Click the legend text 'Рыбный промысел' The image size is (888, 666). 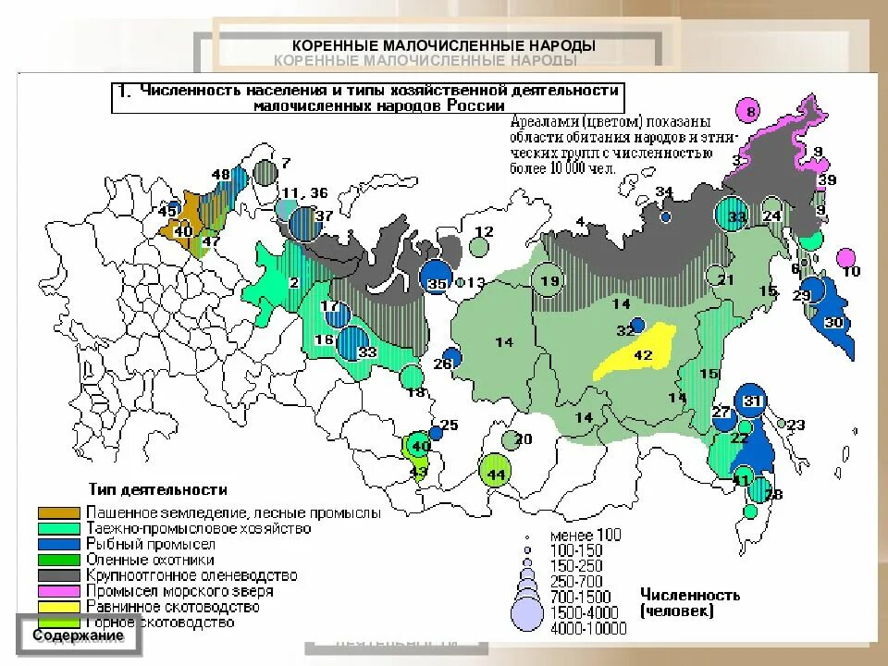pyautogui.click(x=151, y=544)
